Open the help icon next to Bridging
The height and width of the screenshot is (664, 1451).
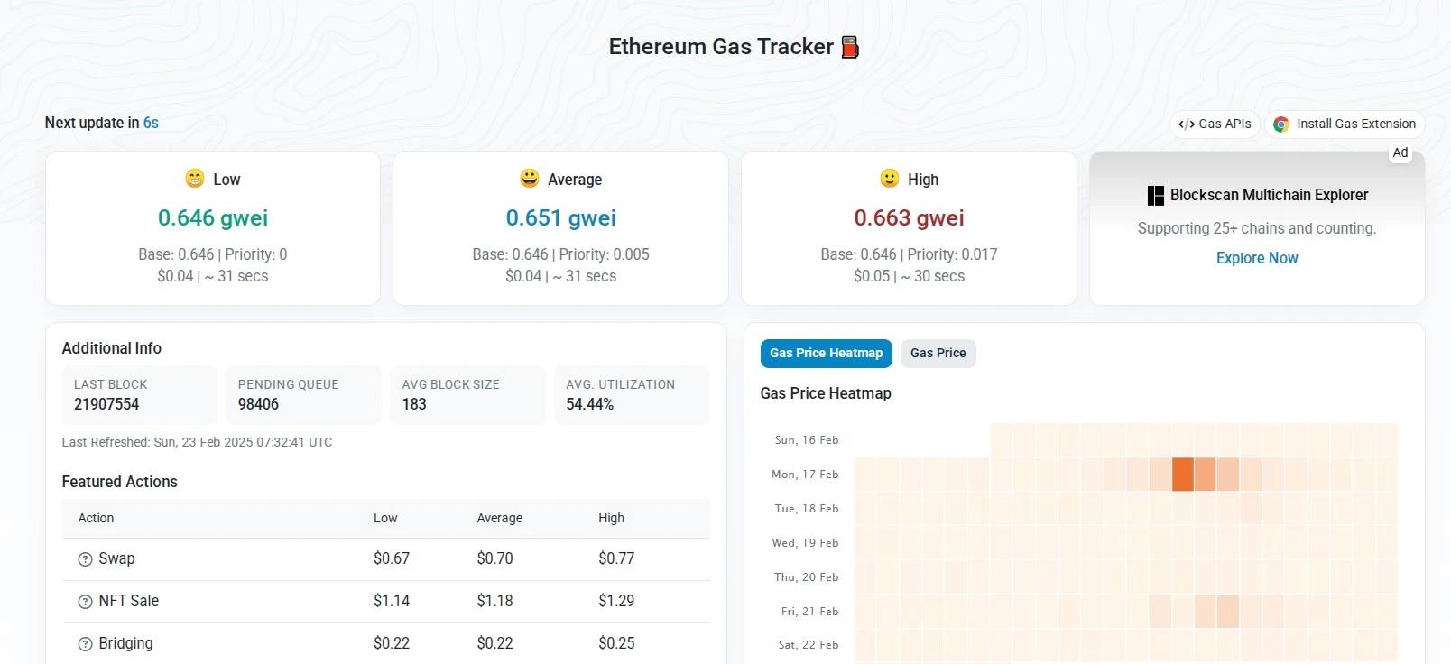tap(83, 642)
